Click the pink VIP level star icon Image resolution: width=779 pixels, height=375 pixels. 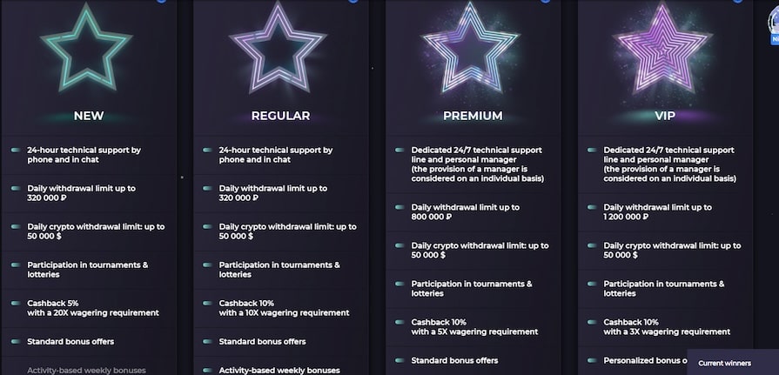tap(662, 48)
